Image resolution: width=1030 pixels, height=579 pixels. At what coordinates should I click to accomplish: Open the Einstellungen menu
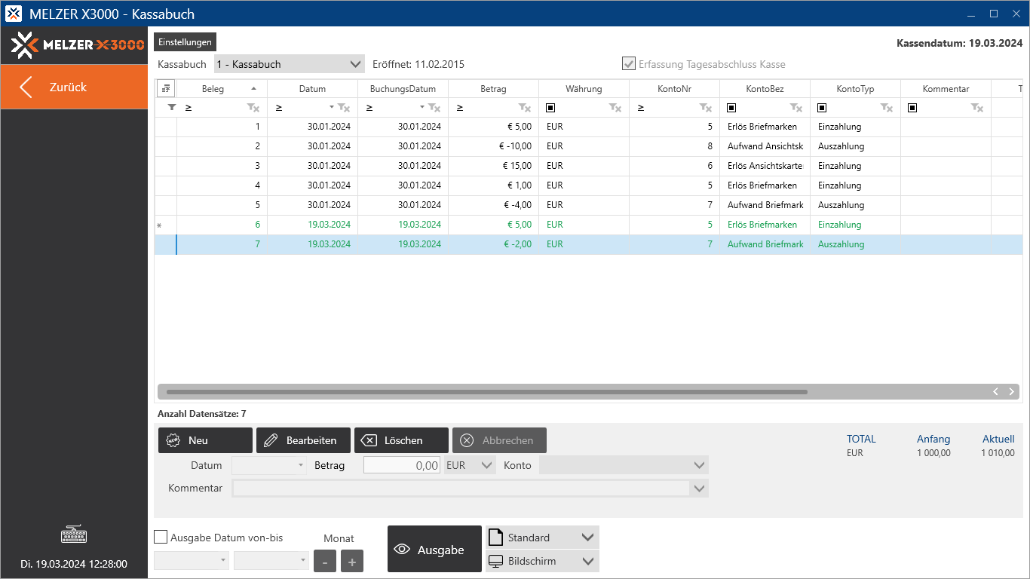pyautogui.click(x=185, y=42)
